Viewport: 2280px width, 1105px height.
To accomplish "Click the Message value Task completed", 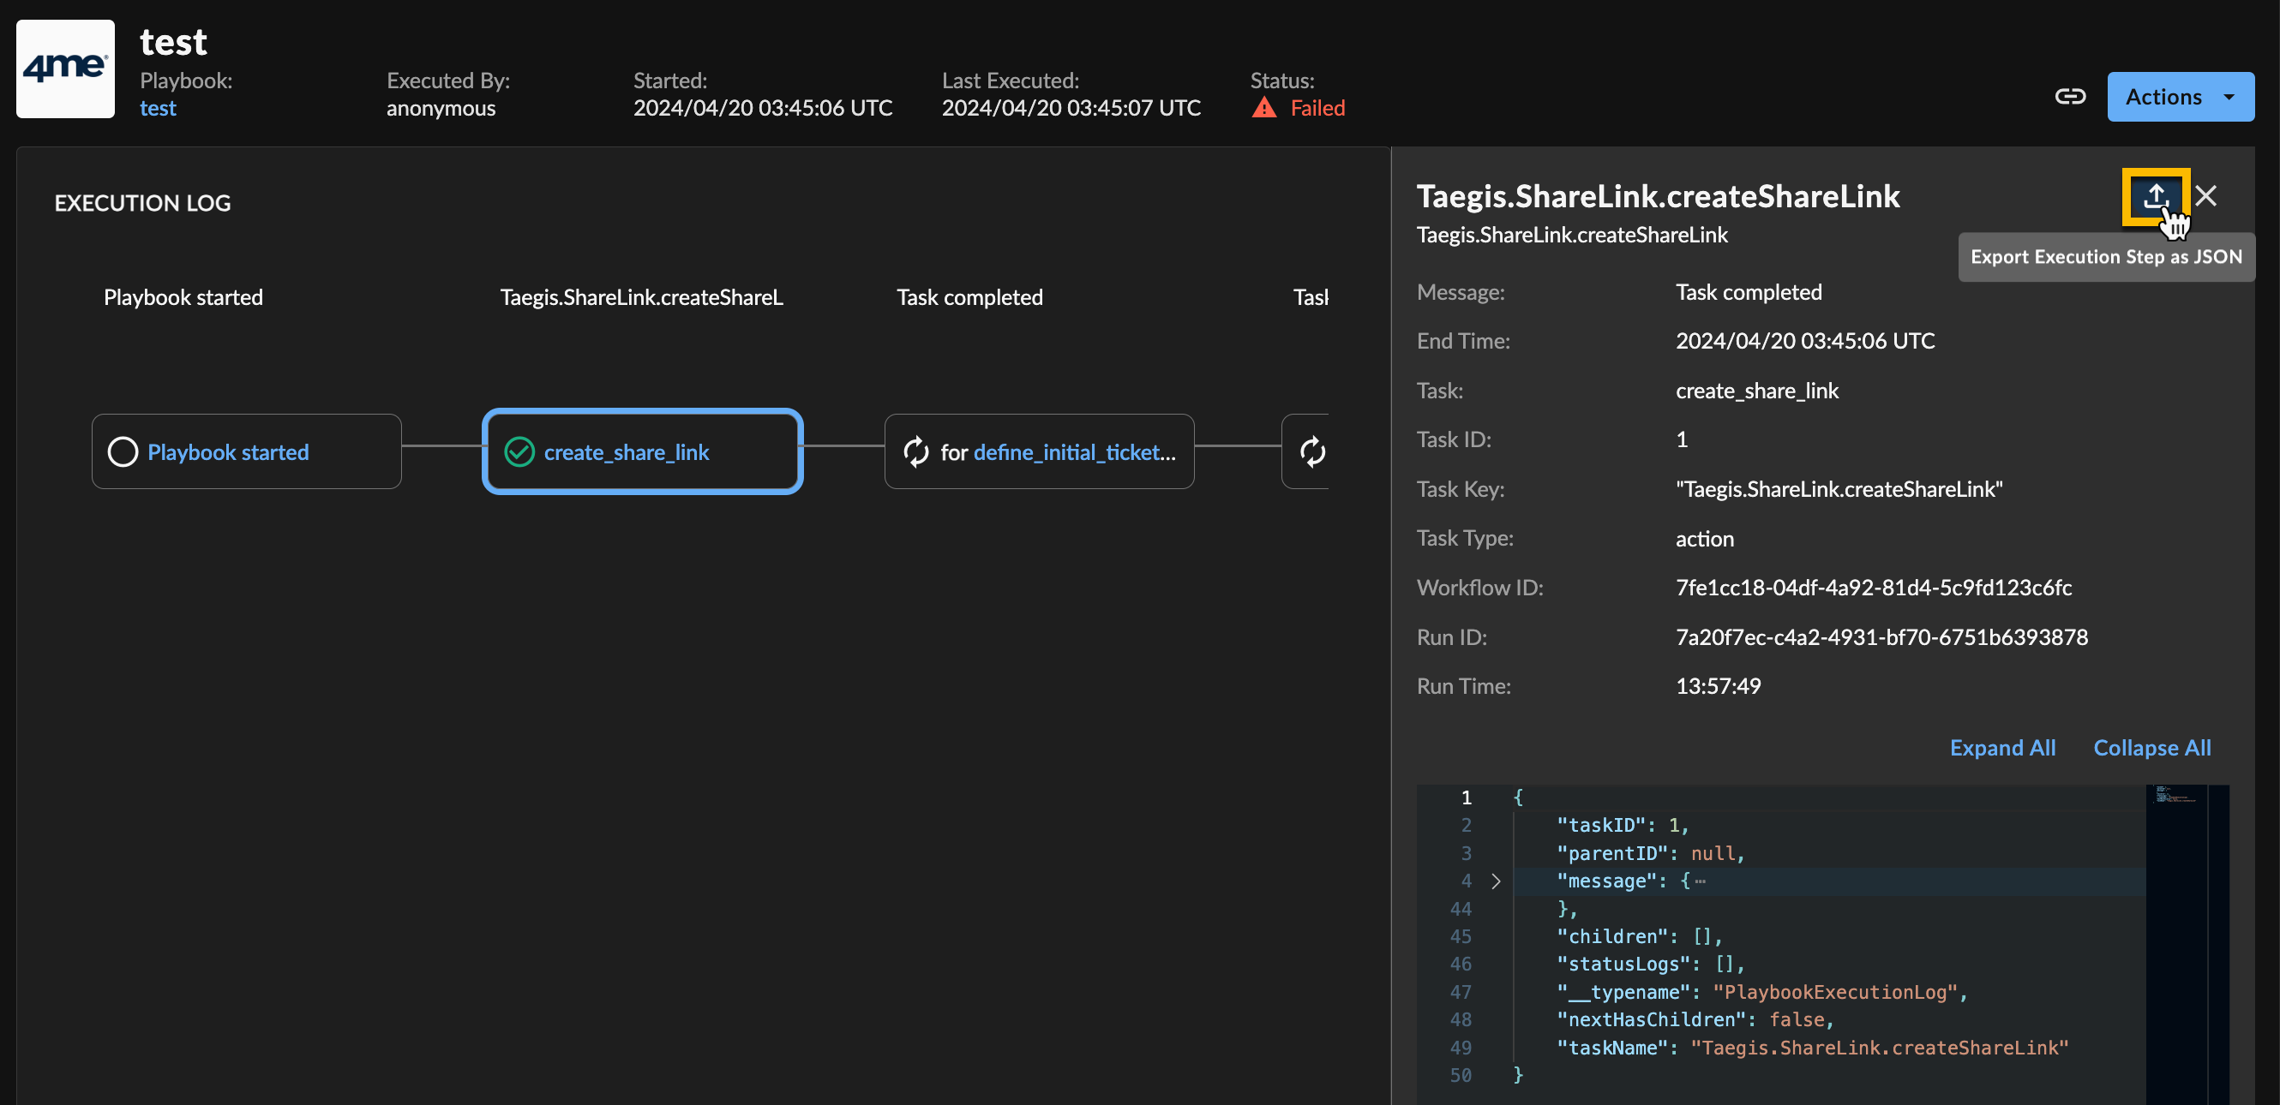I will coord(1748,292).
